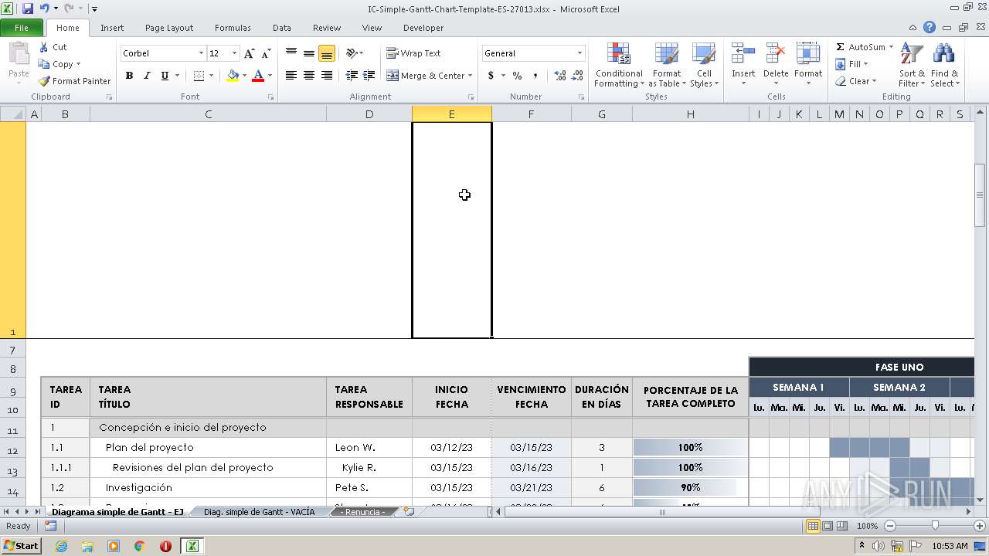Toggle Italic formatting
Screen dimensions: 989x556
[147, 76]
